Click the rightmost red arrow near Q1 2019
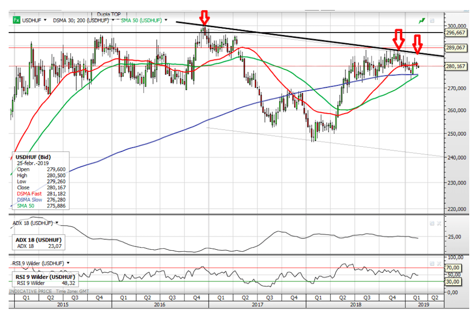The image size is (474, 315). [417, 44]
